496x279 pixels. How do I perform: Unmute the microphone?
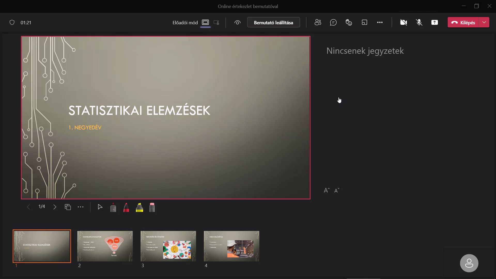point(419,22)
